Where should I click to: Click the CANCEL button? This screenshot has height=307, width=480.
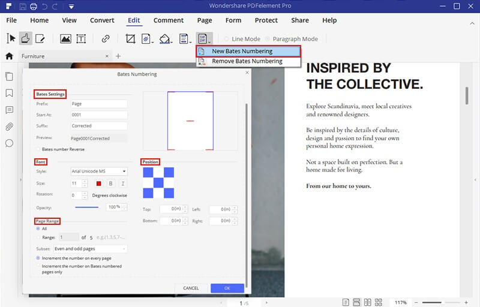click(x=191, y=288)
